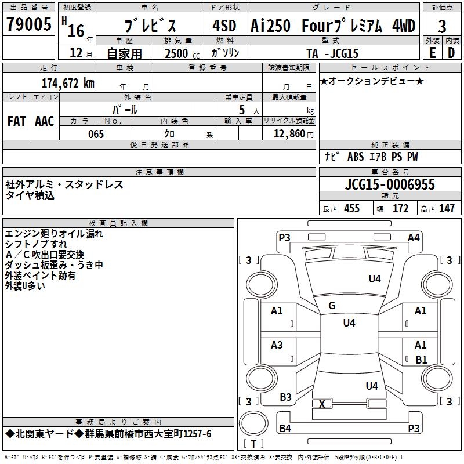This screenshot has height=464, width=464.
Task: Select the 注意事項欄 section header
Action: (159, 172)
